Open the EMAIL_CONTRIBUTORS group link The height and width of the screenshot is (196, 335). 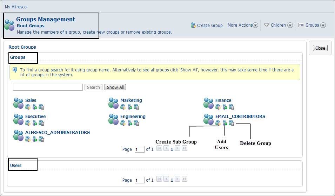[x=240, y=117]
